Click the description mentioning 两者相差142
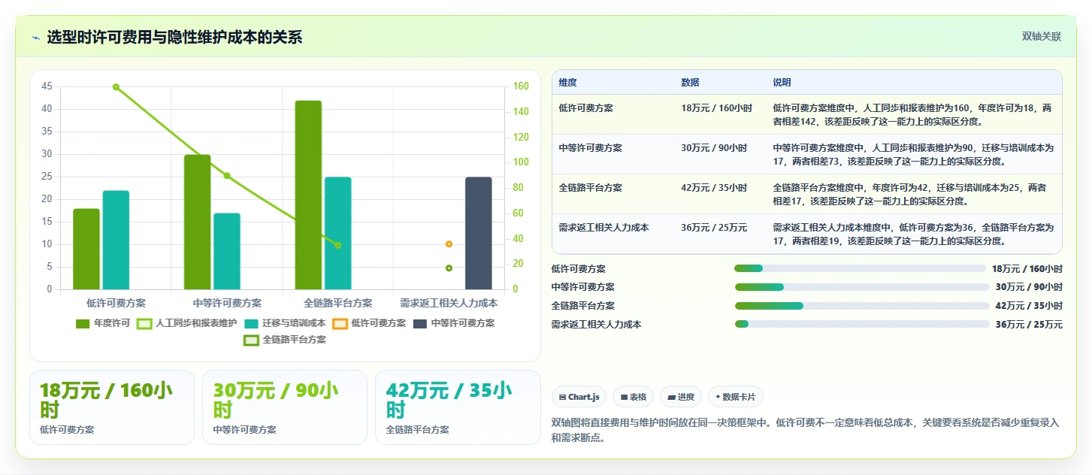The width and height of the screenshot is (1092, 475). point(913,115)
